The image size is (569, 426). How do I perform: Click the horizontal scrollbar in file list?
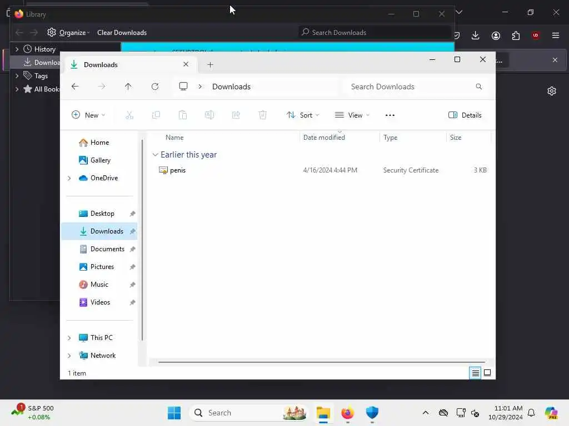pos(322,362)
